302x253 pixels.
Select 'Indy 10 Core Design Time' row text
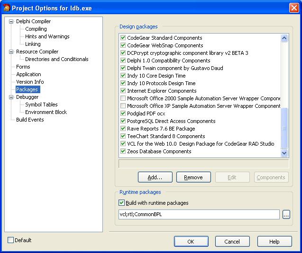[x=156, y=76]
